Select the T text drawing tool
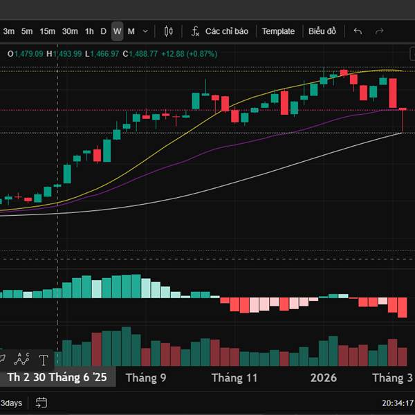 44,360
